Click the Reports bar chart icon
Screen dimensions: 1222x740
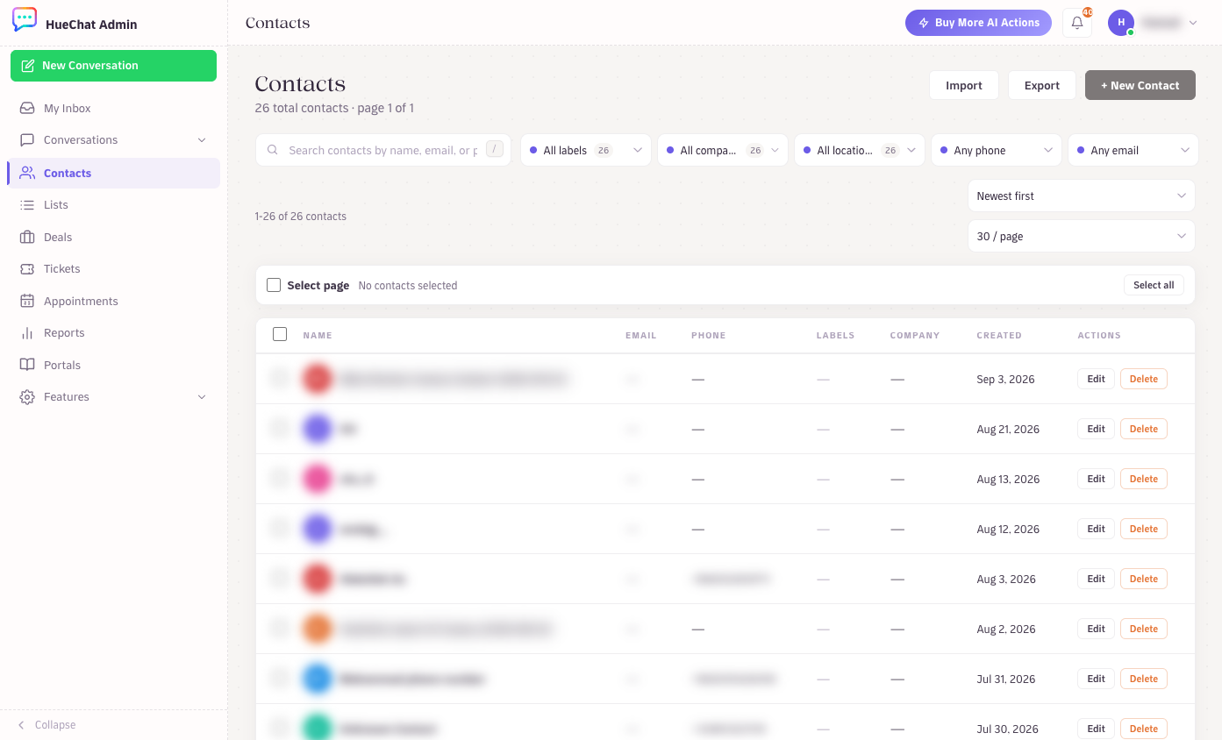[x=27, y=333]
